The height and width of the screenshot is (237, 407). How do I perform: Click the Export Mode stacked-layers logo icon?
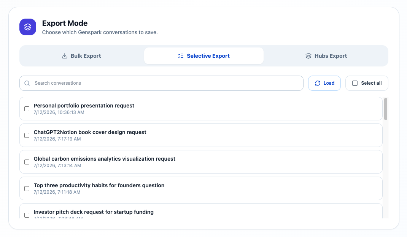point(28,27)
